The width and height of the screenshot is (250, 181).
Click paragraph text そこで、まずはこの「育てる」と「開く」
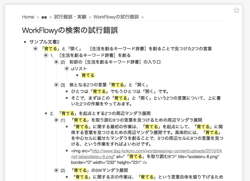click(x=146, y=101)
